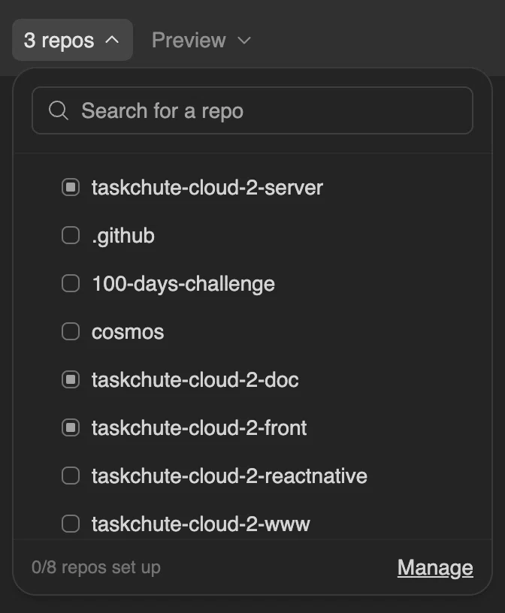Check the .github repo checkbox

pyautogui.click(x=71, y=235)
